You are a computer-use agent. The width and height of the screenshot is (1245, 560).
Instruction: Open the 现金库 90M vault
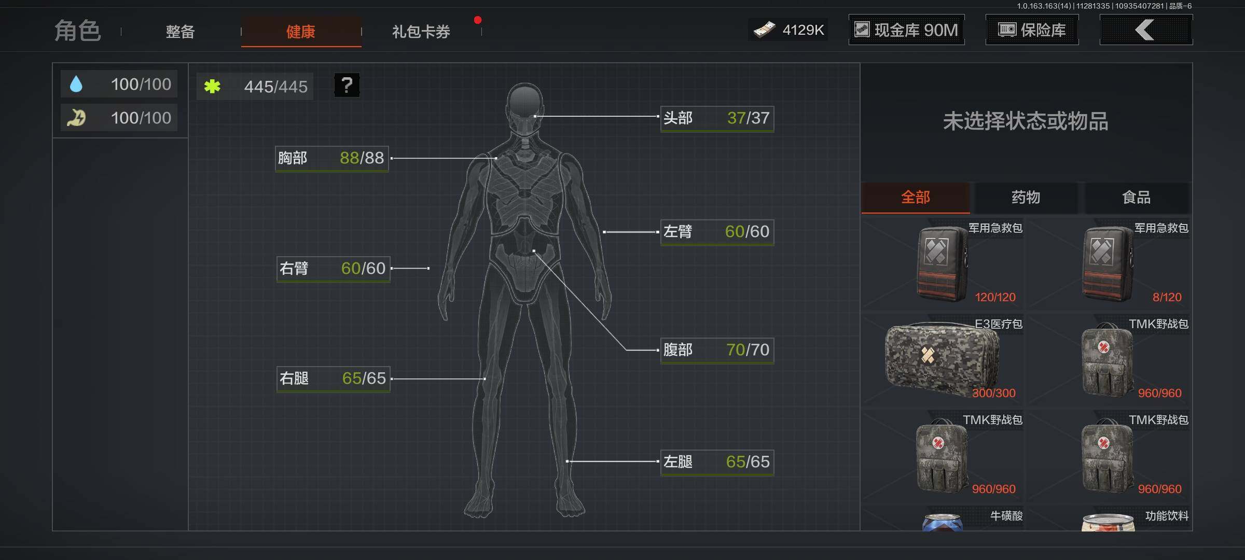906,30
